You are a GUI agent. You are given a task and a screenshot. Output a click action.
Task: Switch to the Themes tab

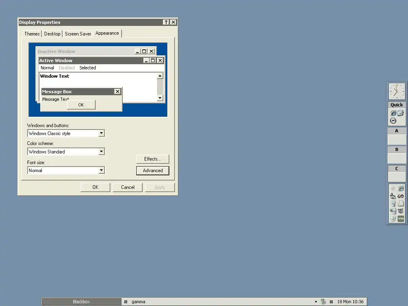pyautogui.click(x=32, y=34)
